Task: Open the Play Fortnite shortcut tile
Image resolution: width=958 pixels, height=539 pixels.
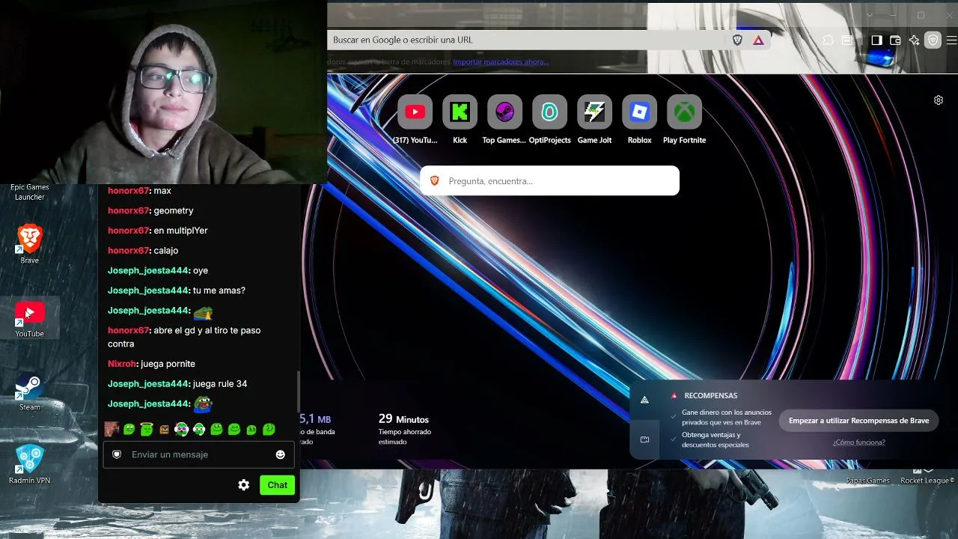Action: pyautogui.click(x=684, y=112)
